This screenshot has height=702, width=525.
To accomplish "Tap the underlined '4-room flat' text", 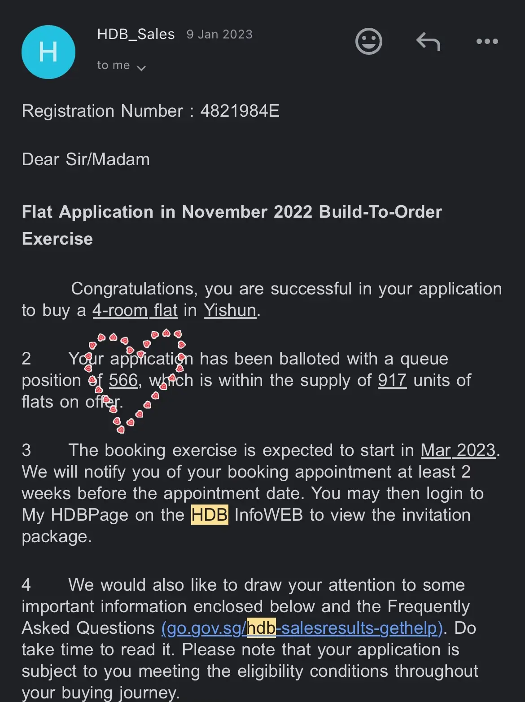I will [x=135, y=310].
